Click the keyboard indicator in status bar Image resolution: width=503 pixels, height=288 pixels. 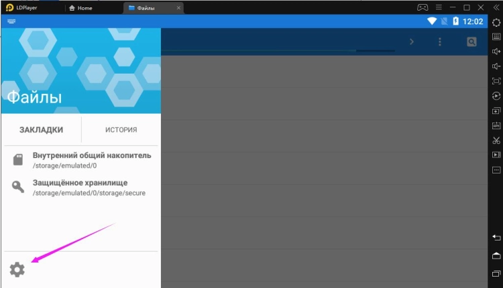(x=12, y=21)
